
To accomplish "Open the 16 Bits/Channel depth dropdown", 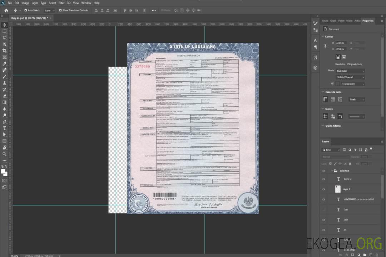I will pyautogui.click(x=350, y=77).
